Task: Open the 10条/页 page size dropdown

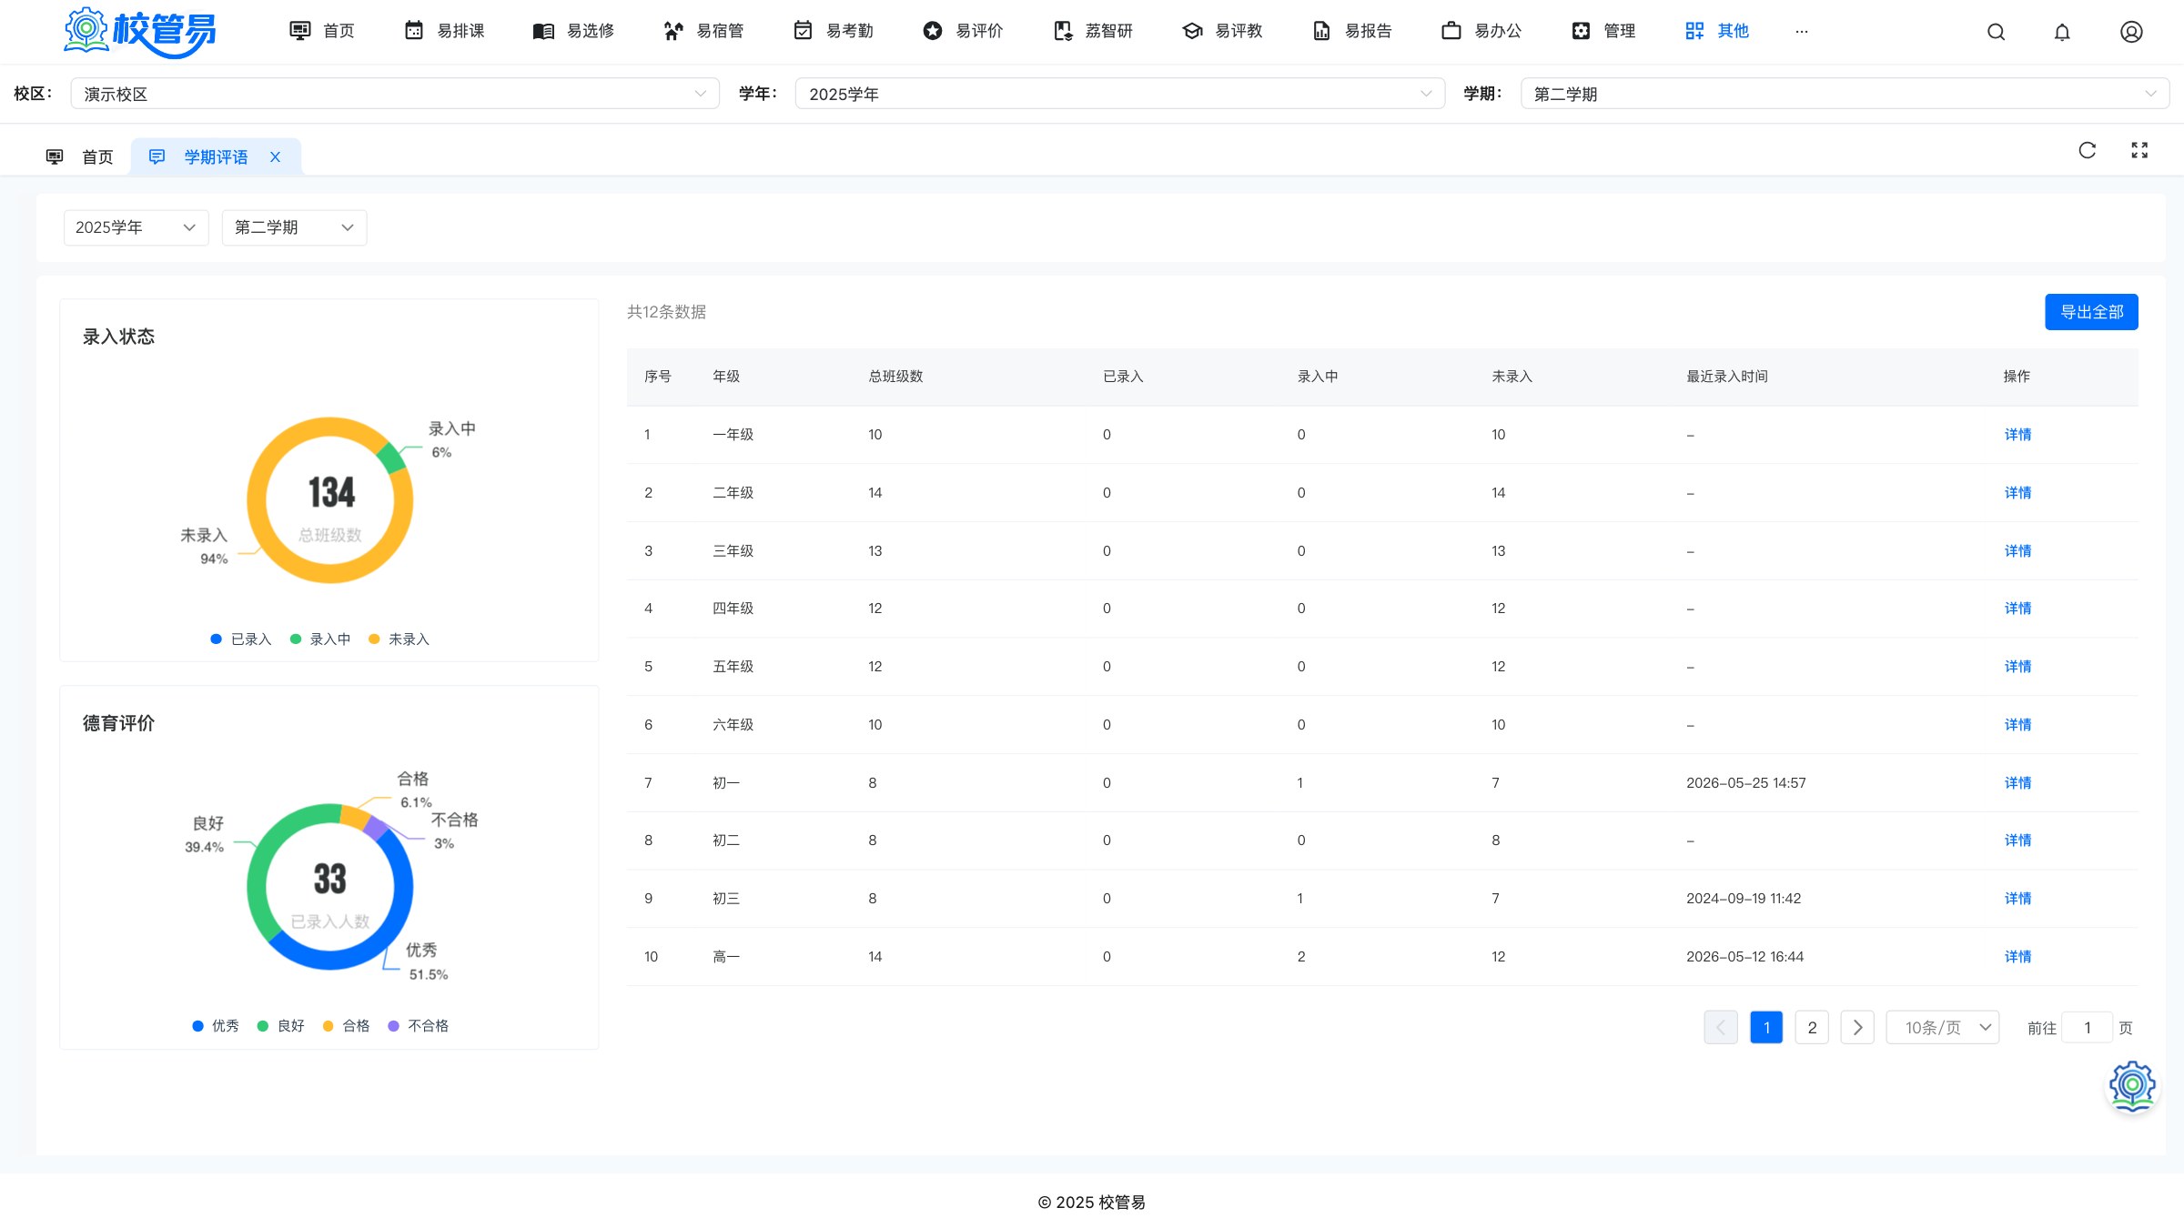Action: pyautogui.click(x=1943, y=1028)
